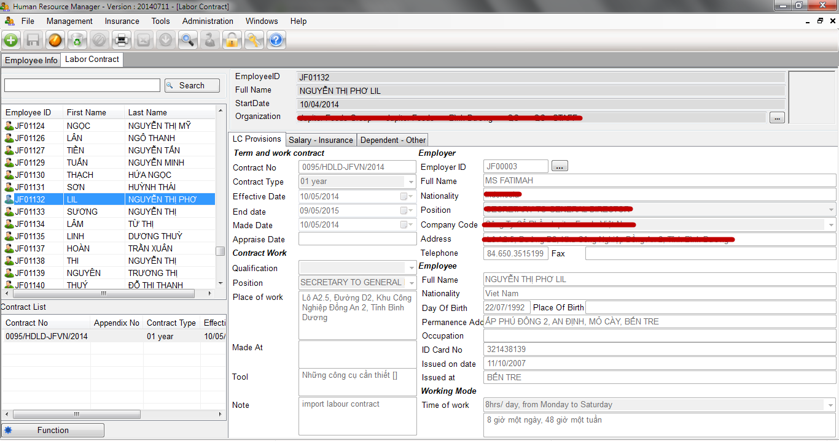
Task: Expand the Contract Type dropdown
Action: pyautogui.click(x=411, y=182)
